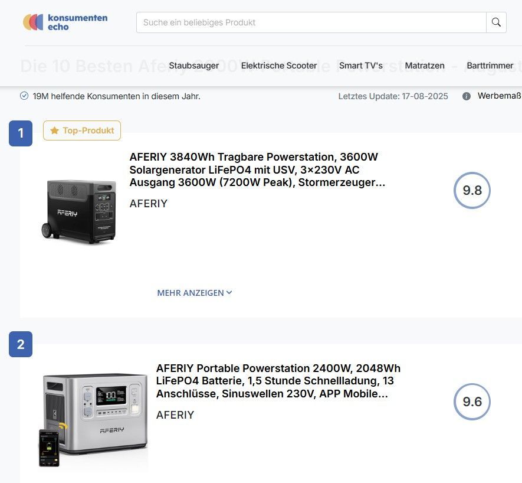Open the Konsumenten Echo logo homepage

point(65,22)
